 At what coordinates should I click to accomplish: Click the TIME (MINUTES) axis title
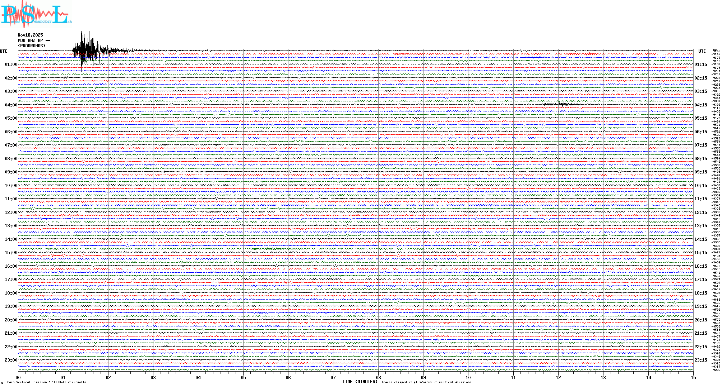coord(360,382)
